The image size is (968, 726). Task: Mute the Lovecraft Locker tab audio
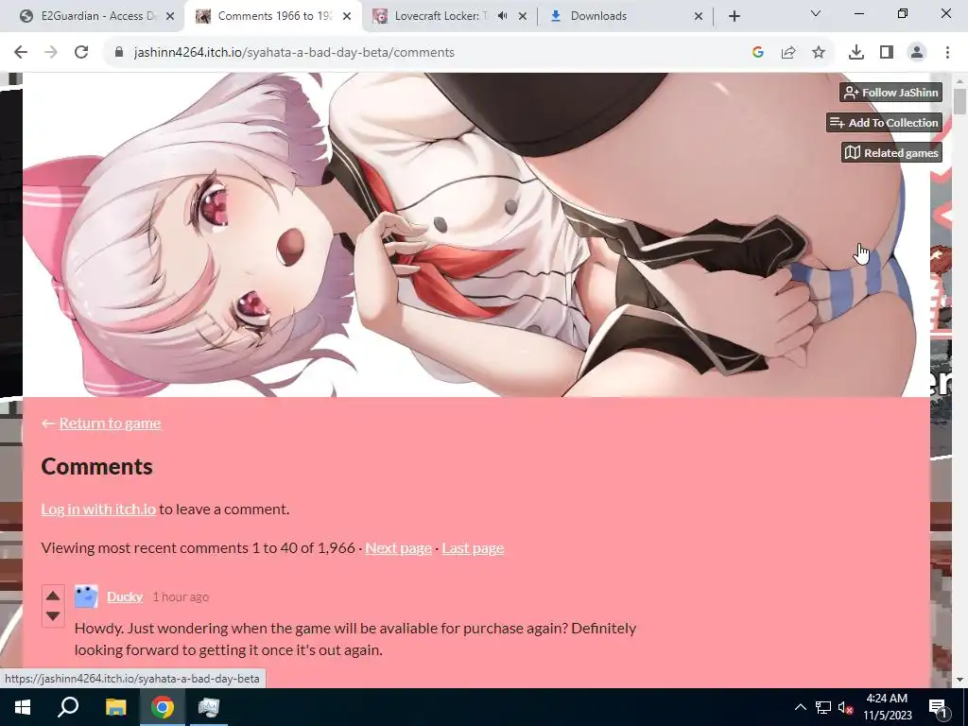[503, 16]
